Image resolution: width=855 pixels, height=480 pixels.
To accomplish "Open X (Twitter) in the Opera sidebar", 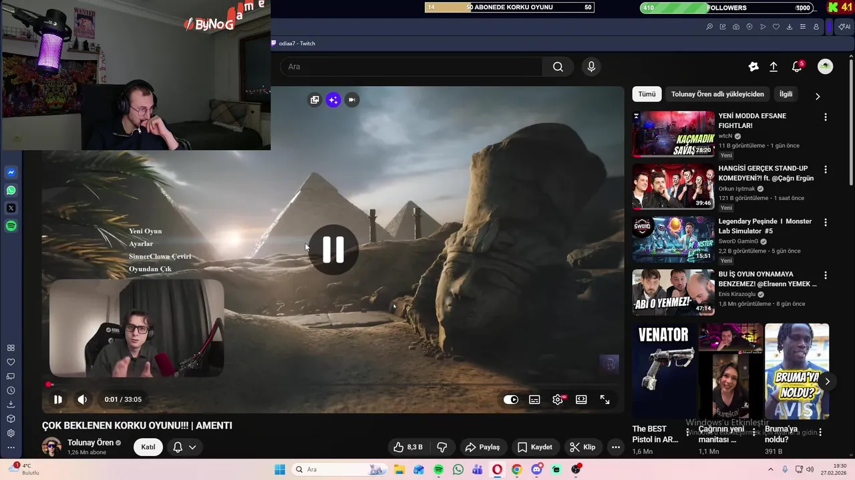I will pos(11,208).
